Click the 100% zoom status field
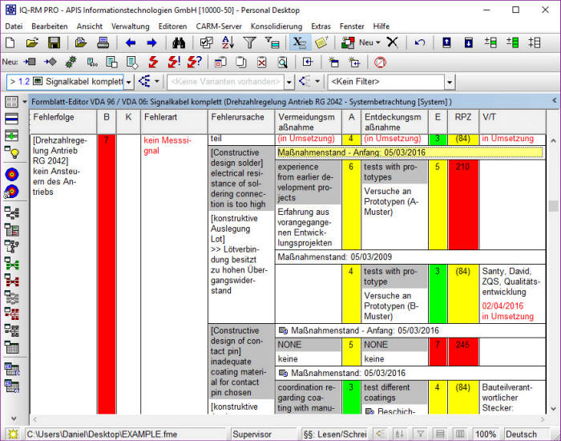Viewport: 561px width, 441px height. 486,435
